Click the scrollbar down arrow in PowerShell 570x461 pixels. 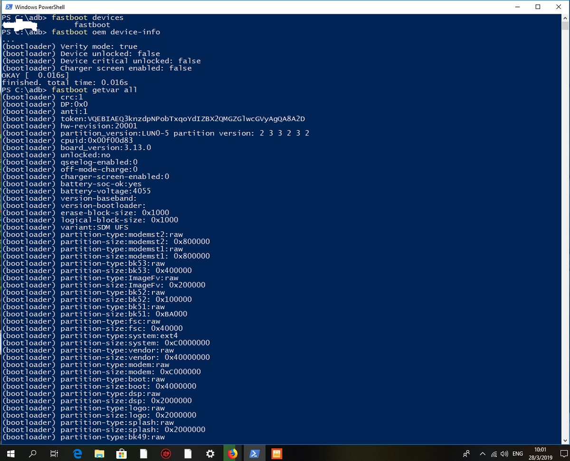coord(565,441)
